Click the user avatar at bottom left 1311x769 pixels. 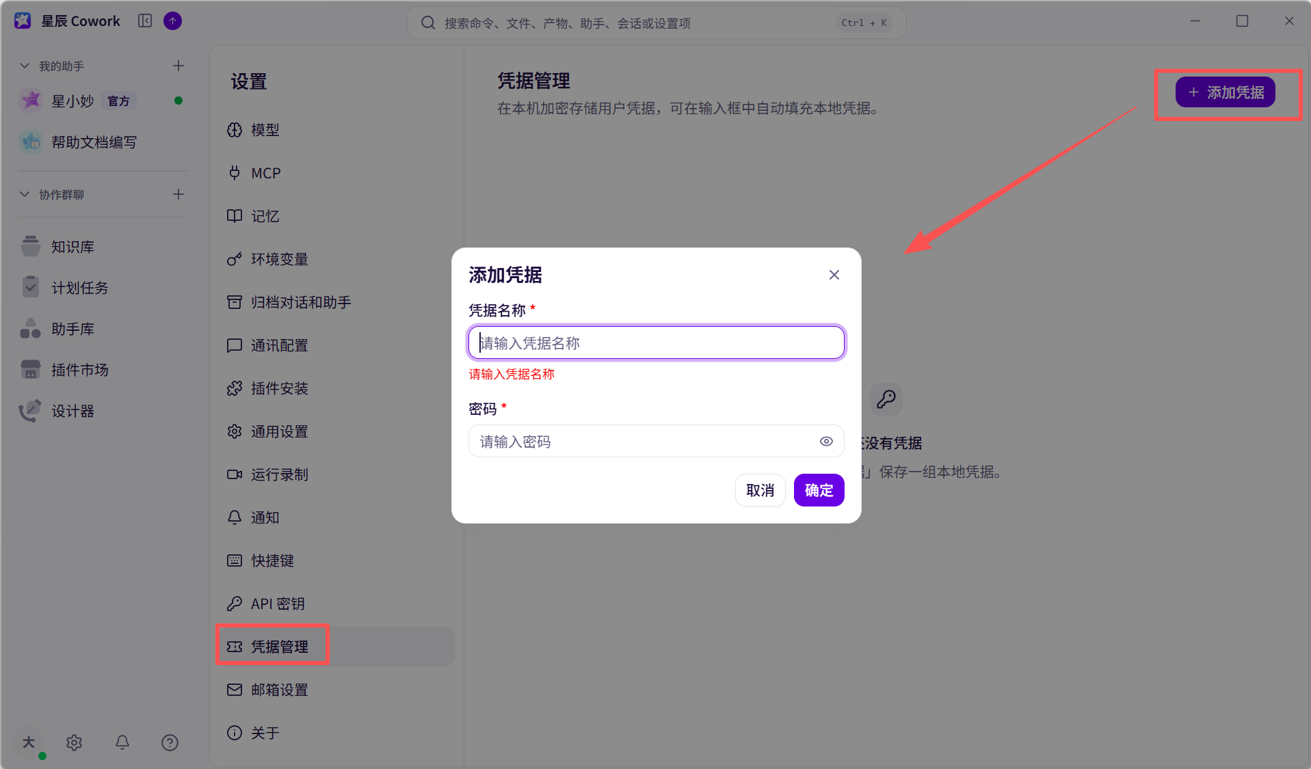click(x=29, y=742)
